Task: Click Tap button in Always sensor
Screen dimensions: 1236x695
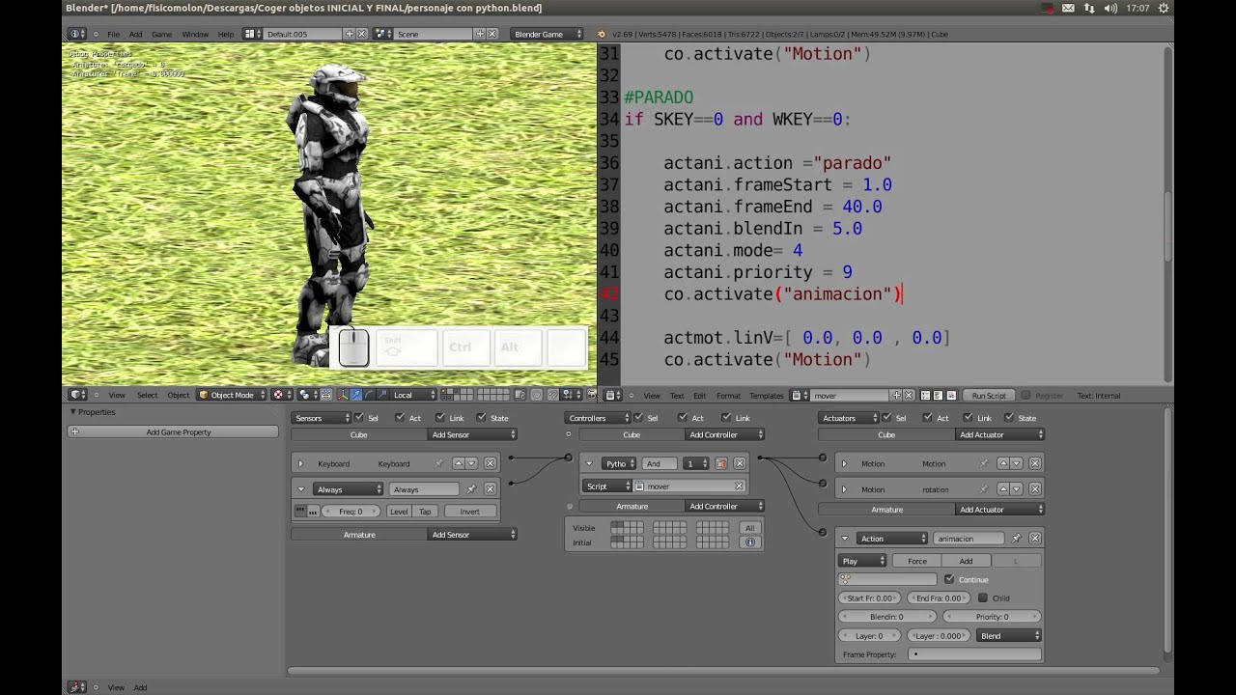Action: 425,511
